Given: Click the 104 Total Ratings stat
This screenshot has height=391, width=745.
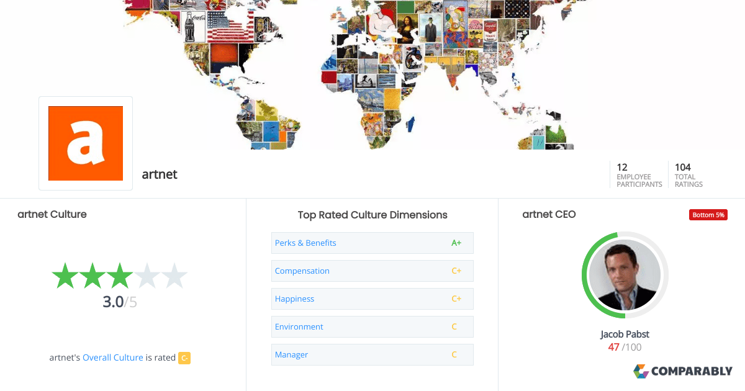Looking at the screenshot, I should (x=687, y=174).
